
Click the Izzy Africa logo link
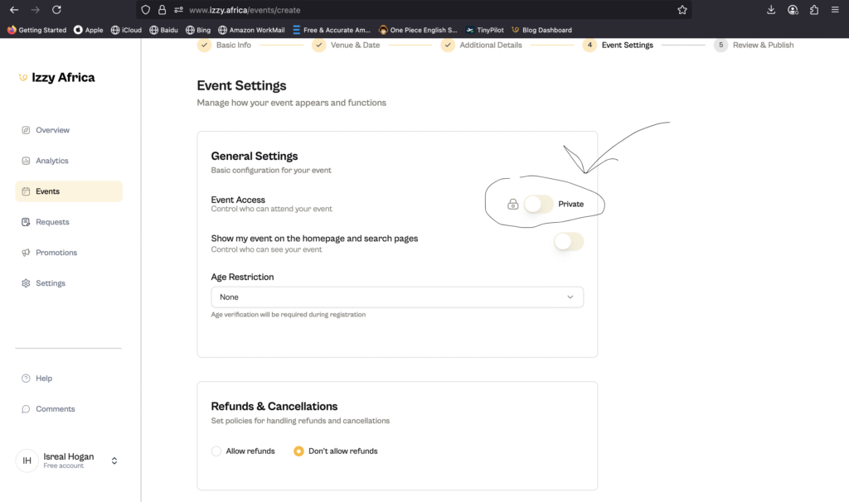click(56, 77)
